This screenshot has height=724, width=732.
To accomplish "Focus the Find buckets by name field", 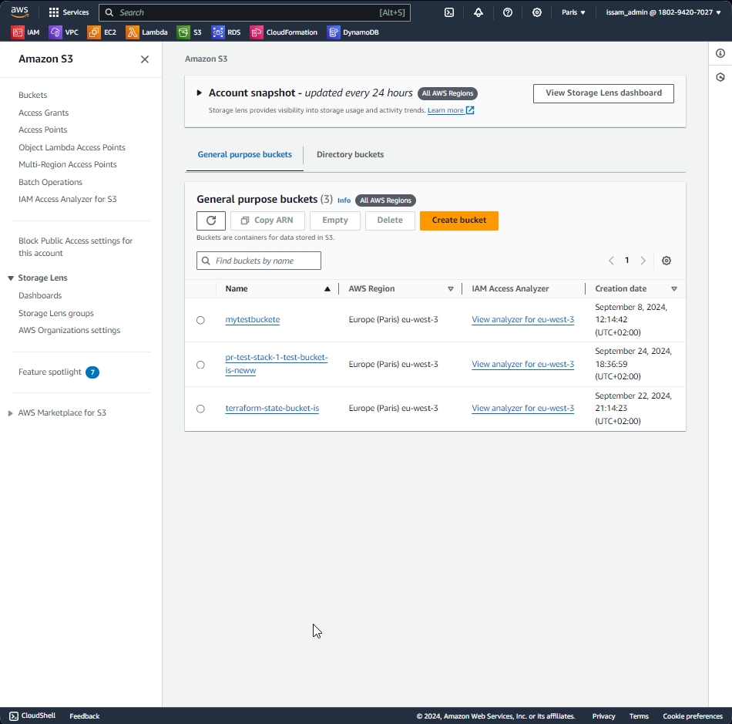I will 259,261.
